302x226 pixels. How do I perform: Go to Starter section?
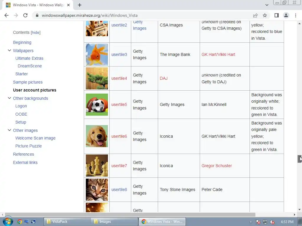[x=22, y=74]
